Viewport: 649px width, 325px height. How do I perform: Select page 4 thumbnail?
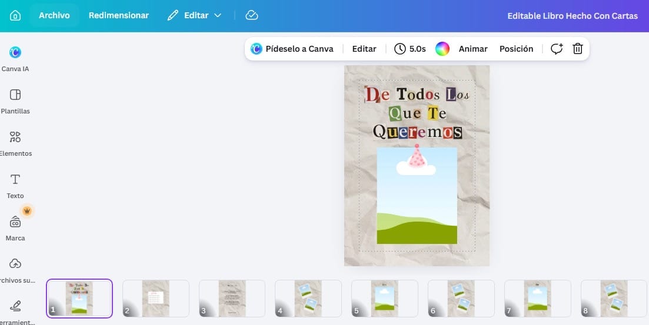(308, 299)
